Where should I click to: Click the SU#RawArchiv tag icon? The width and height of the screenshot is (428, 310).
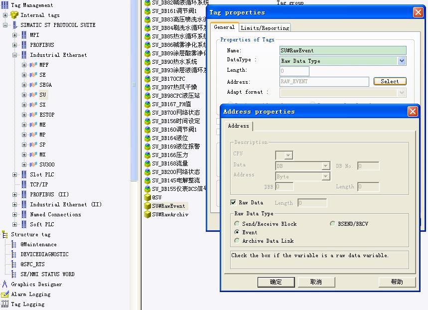pyautogui.click(x=147, y=214)
